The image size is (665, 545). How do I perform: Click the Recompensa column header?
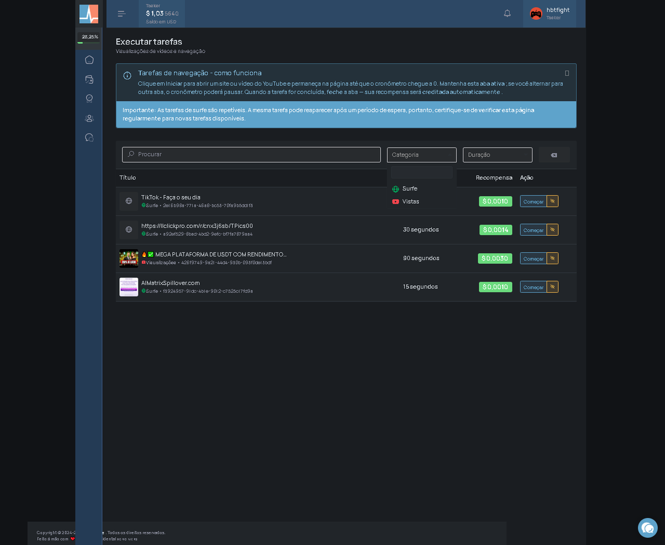click(494, 178)
